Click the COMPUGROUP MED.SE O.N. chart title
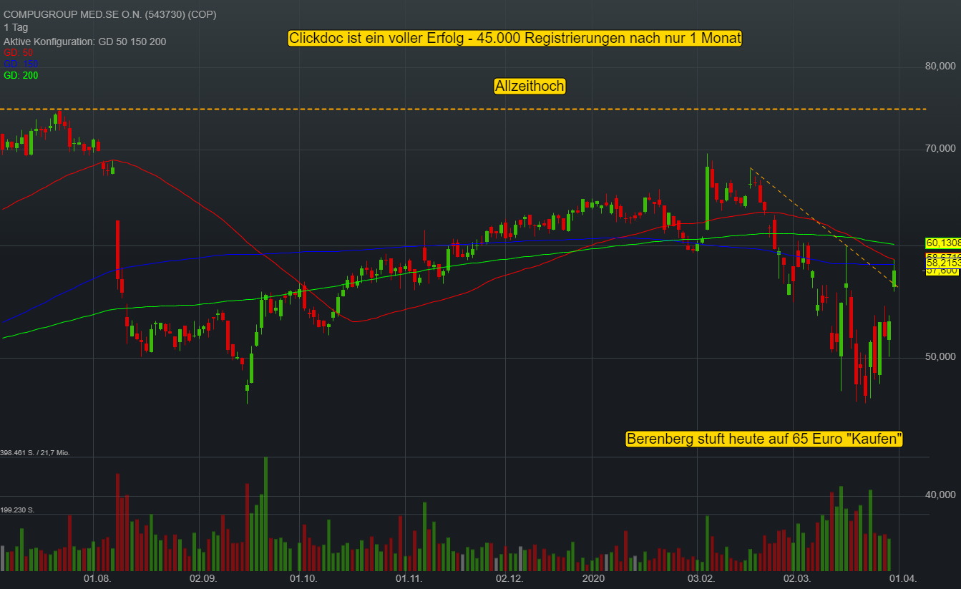 click(110, 14)
